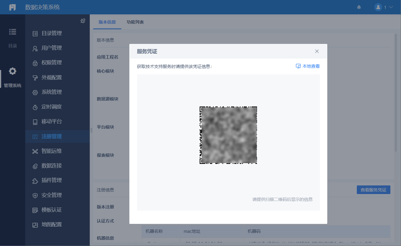Click the 安全管理 shield icon
401x246 pixels.
(x=35, y=195)
